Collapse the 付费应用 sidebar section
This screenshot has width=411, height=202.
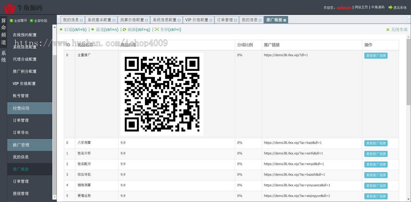tap(30, 108)
